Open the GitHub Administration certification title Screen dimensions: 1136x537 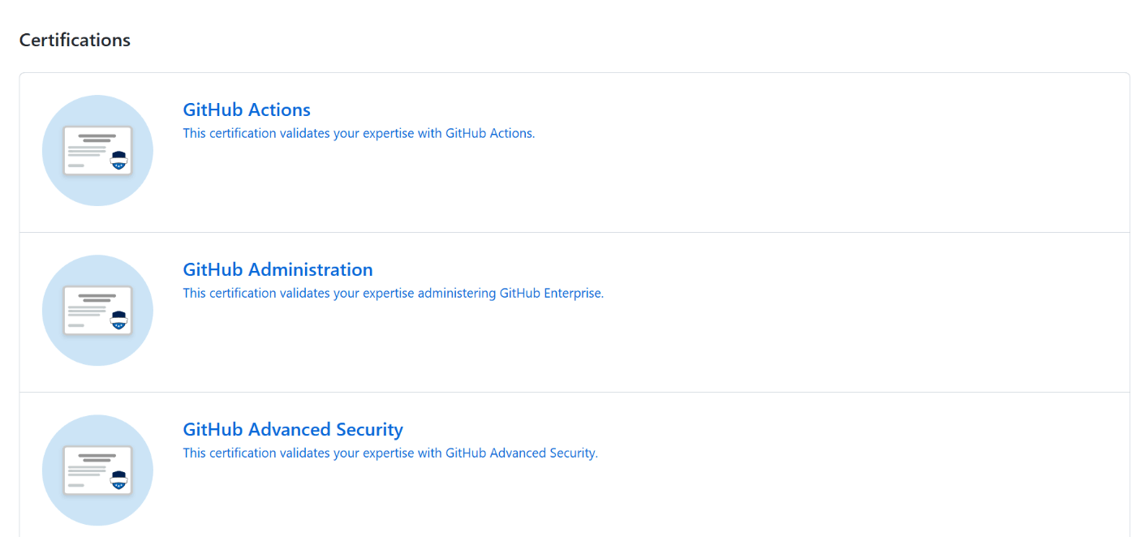[278, 269]
